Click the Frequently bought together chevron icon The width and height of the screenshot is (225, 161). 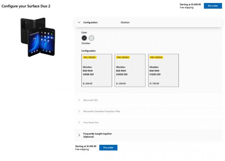coord(79,135)
